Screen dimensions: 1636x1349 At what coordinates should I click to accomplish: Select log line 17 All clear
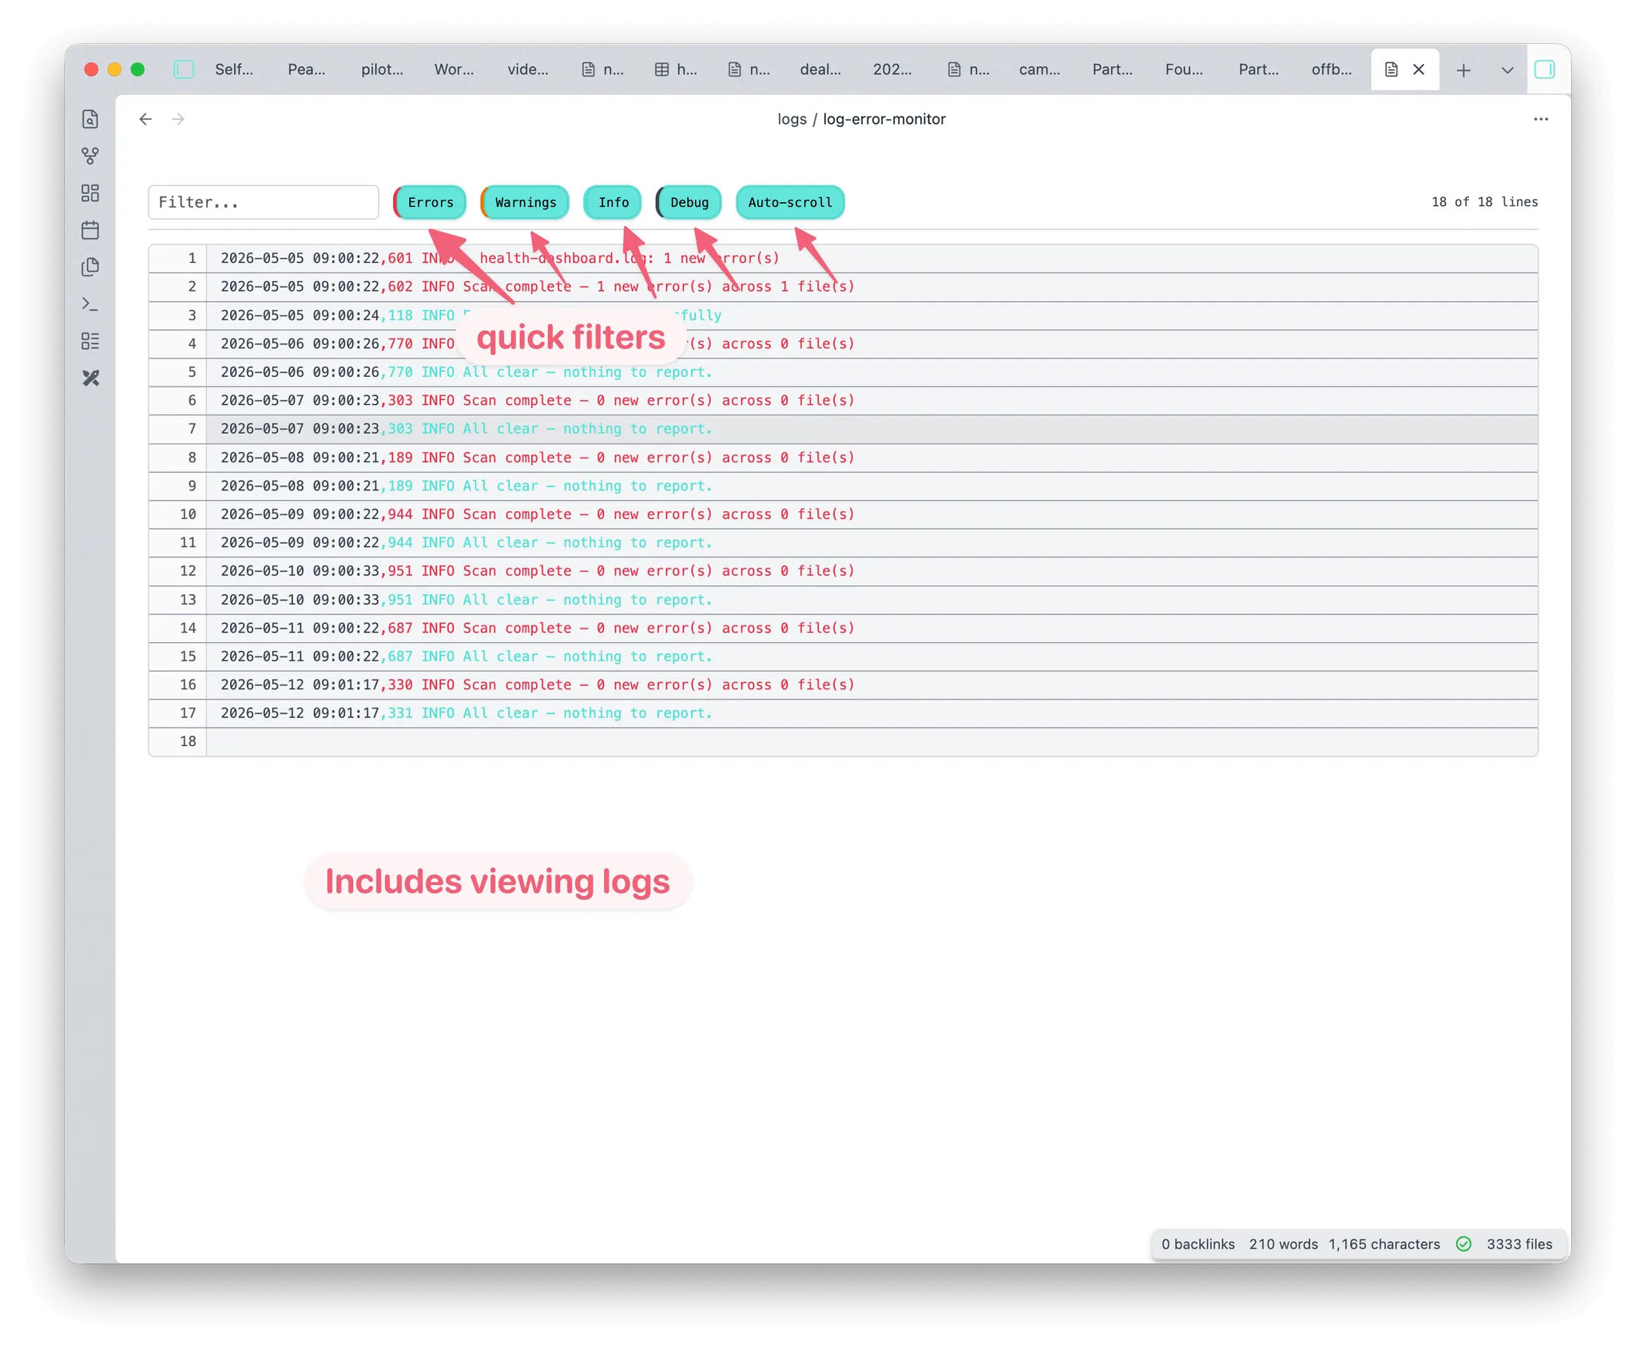(843, 713)
